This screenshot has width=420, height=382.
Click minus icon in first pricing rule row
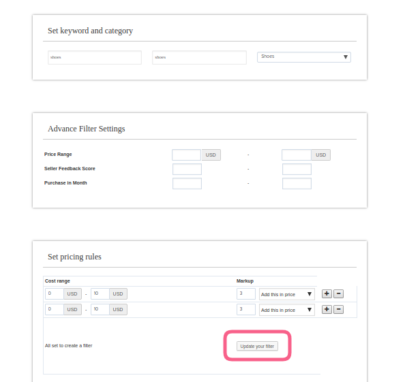coord(338,293)
